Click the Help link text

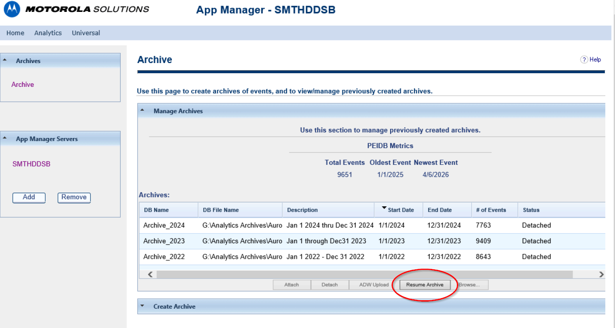595,60
